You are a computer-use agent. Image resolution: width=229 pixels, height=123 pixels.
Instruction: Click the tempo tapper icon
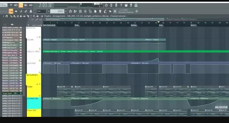coord(105,11)
